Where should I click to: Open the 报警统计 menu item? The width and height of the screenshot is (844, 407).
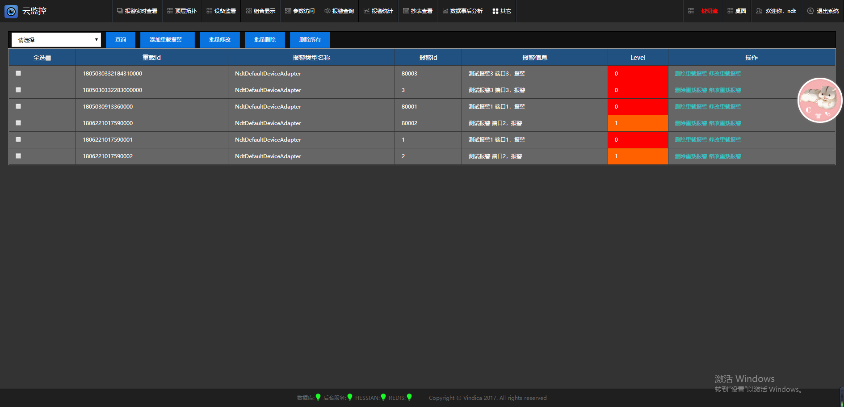point(378,11)
